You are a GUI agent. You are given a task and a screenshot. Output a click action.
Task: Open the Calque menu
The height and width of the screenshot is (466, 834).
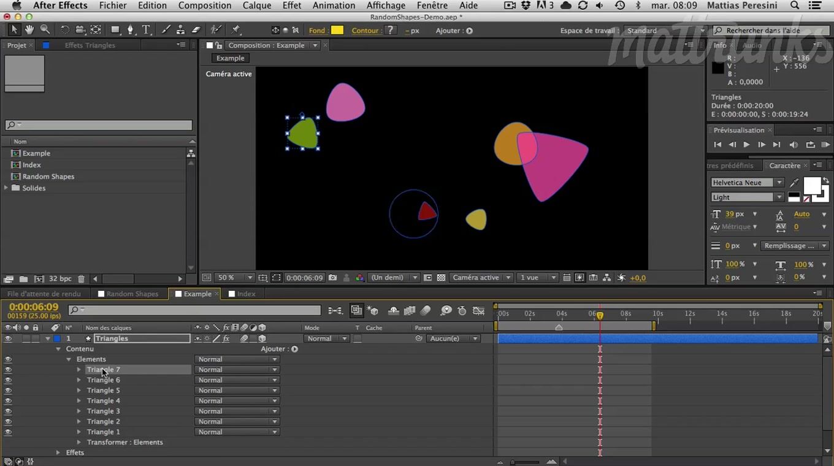256,6
